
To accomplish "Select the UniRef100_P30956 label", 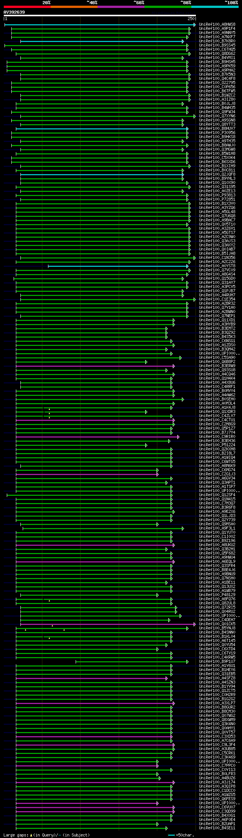I will 217,133.
